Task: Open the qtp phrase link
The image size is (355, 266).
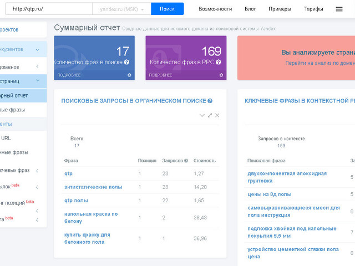Action: 68,173
